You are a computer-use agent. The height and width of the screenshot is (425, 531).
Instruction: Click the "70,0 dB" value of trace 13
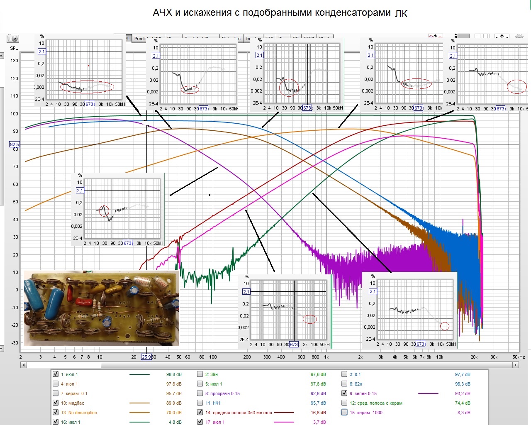click(x=174, y=413)
